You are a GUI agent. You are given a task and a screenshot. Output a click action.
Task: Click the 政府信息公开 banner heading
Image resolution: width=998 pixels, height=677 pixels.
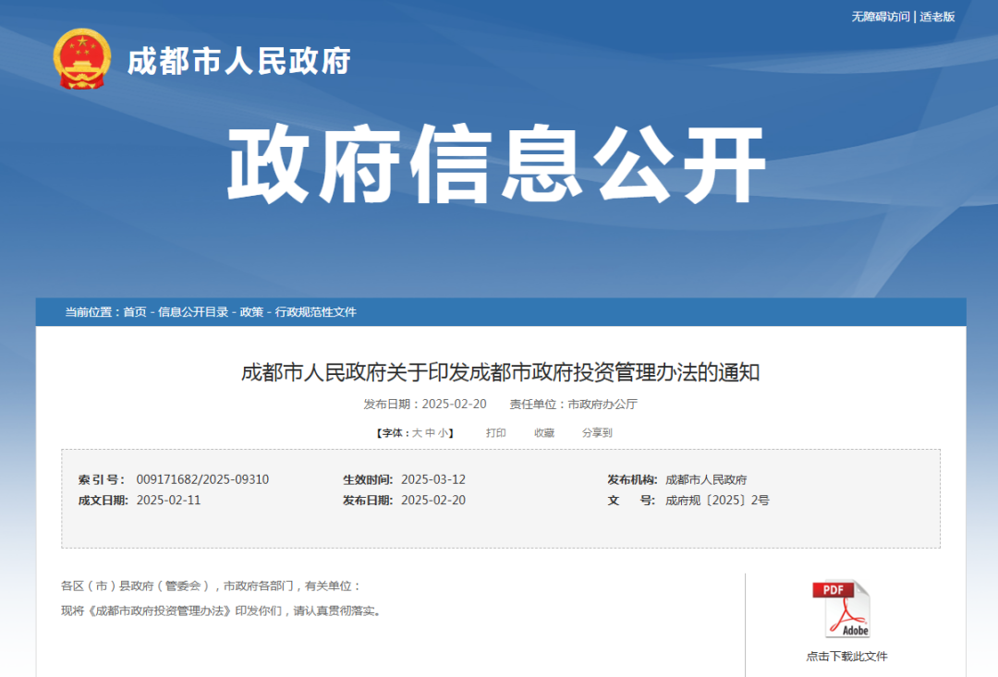(499, 161)
